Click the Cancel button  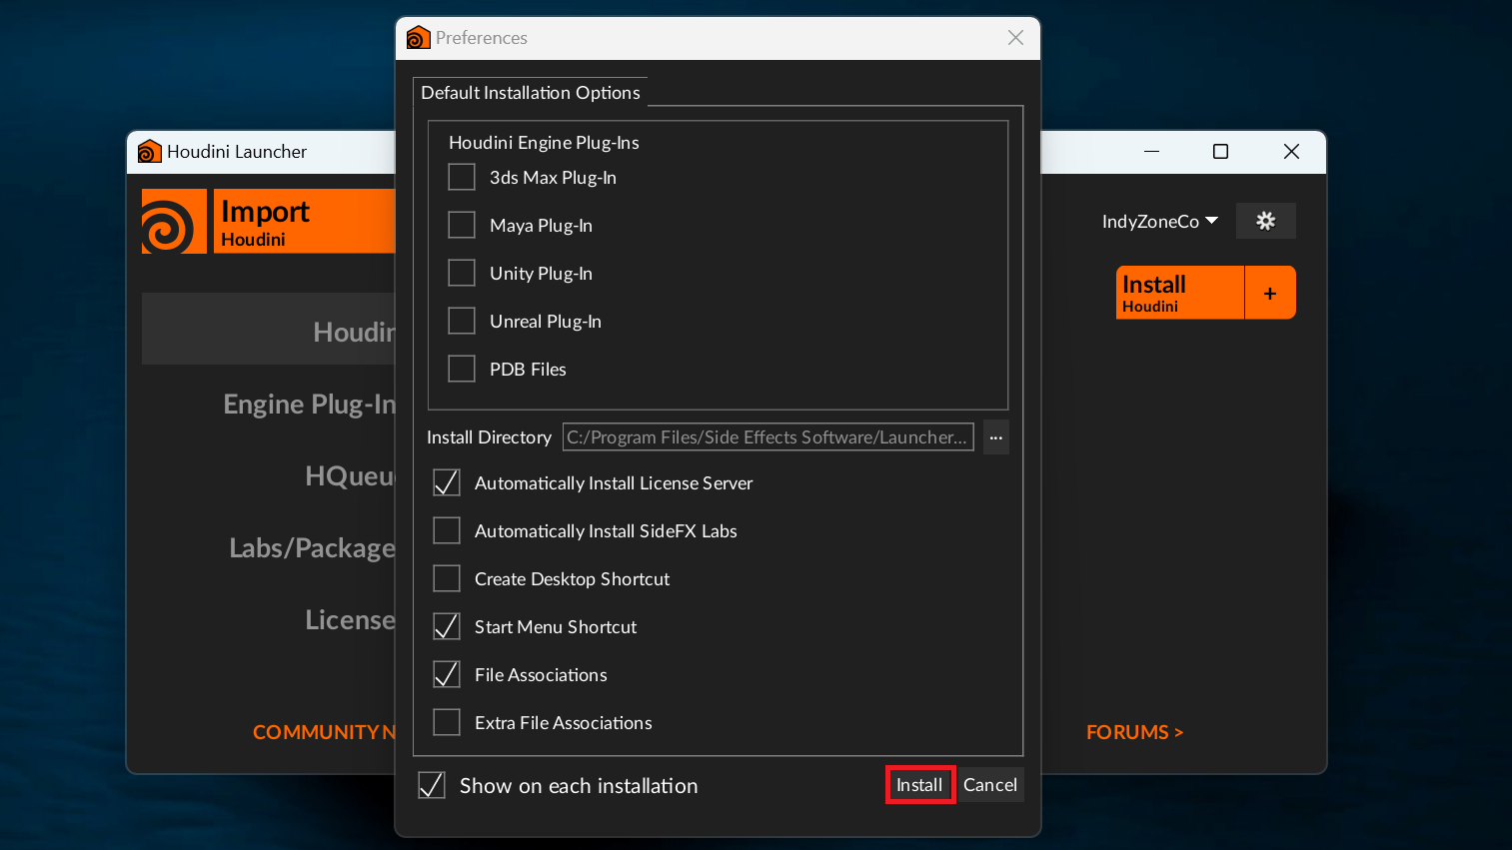(990, 785)
